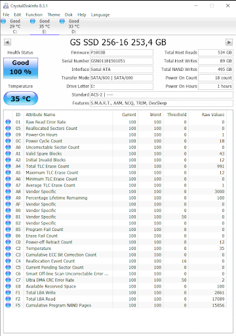Viewport: 236px width, 336px height.
Task: Click the status dot for Reallocated Sectors Count
Action: [x=8, y=128]
